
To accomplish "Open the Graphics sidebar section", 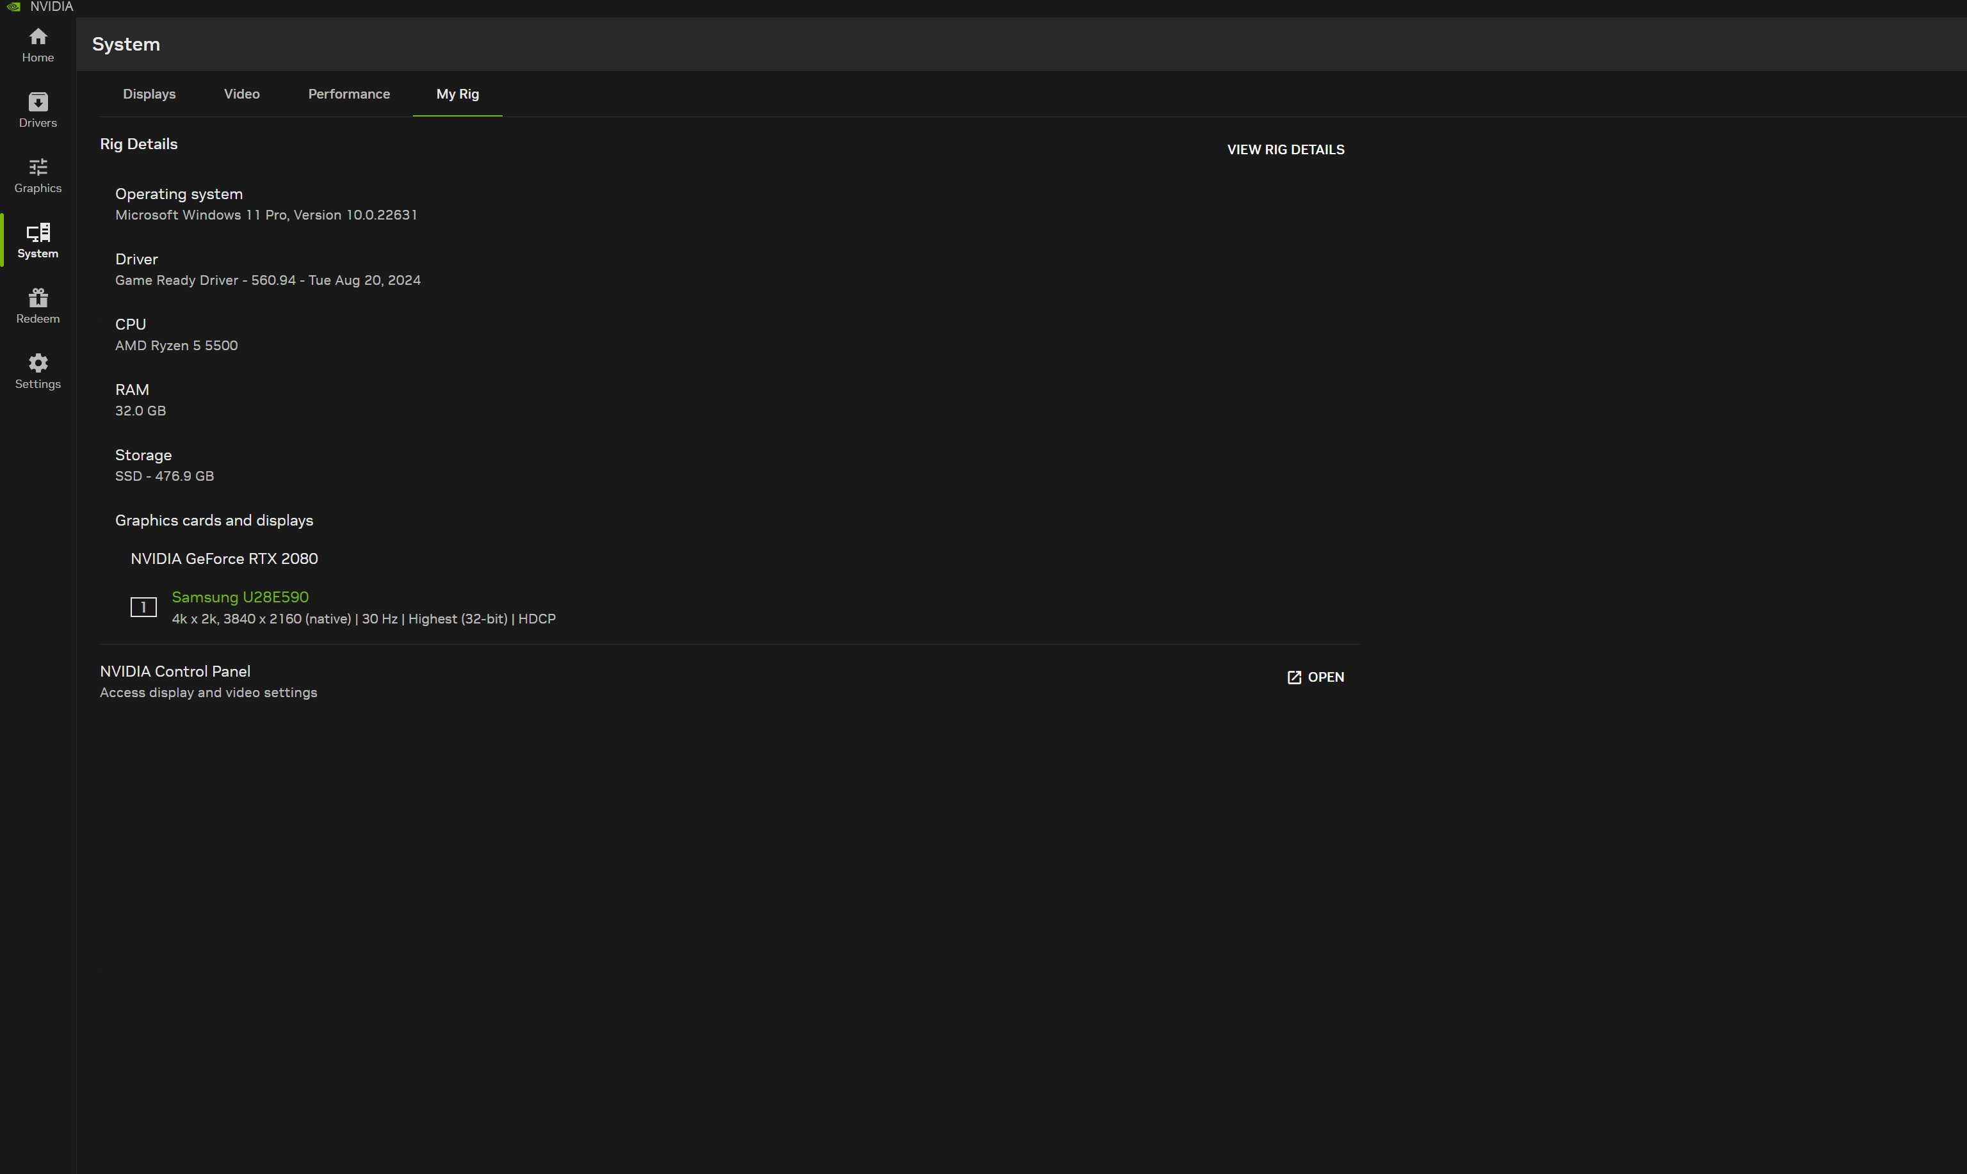I will click(x=38, y=175).
